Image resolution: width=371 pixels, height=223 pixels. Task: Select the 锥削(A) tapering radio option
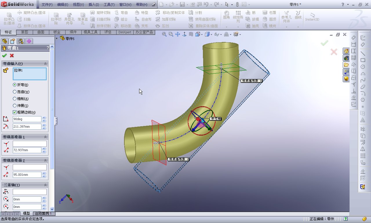15,99
